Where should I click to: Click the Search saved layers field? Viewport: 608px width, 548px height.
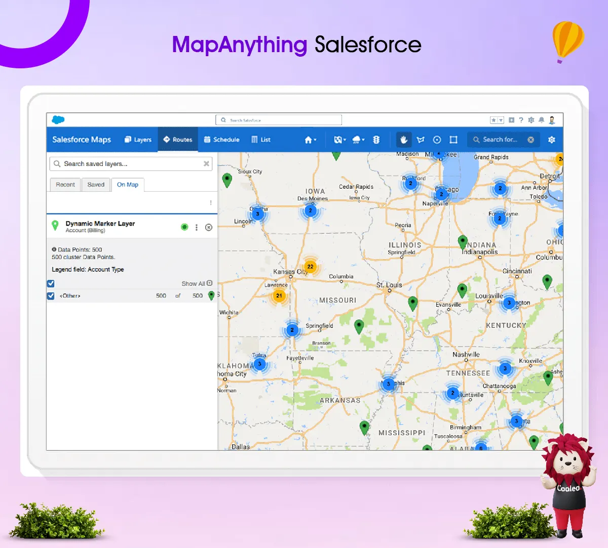tap(131, 164)
